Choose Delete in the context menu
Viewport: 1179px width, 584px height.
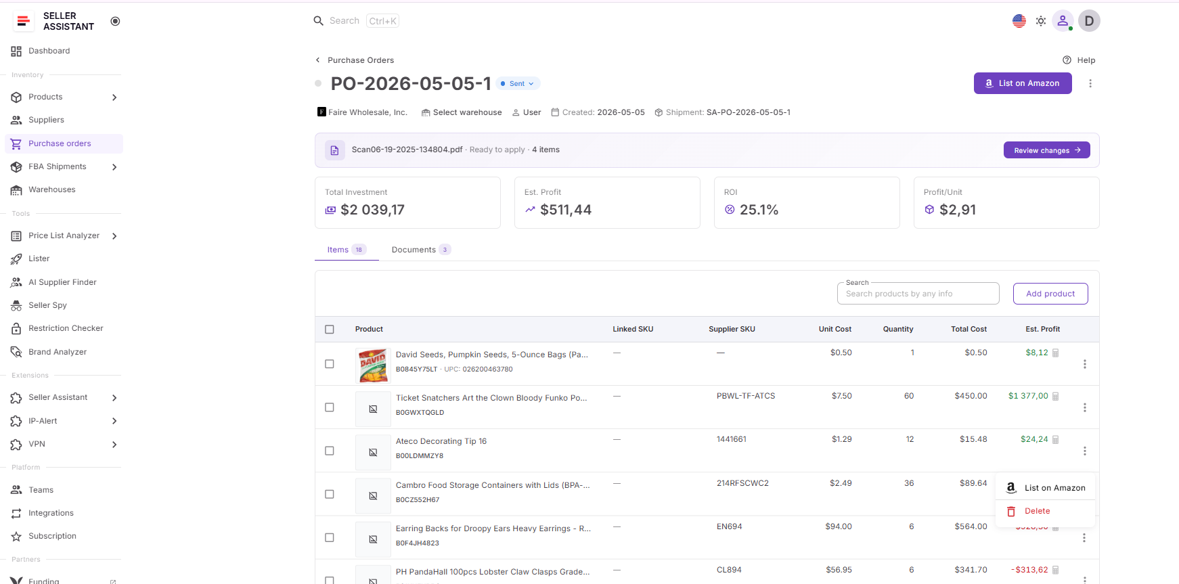(1046, 512)
